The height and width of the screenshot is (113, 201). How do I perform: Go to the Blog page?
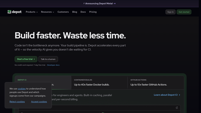(x=75, y=12)
